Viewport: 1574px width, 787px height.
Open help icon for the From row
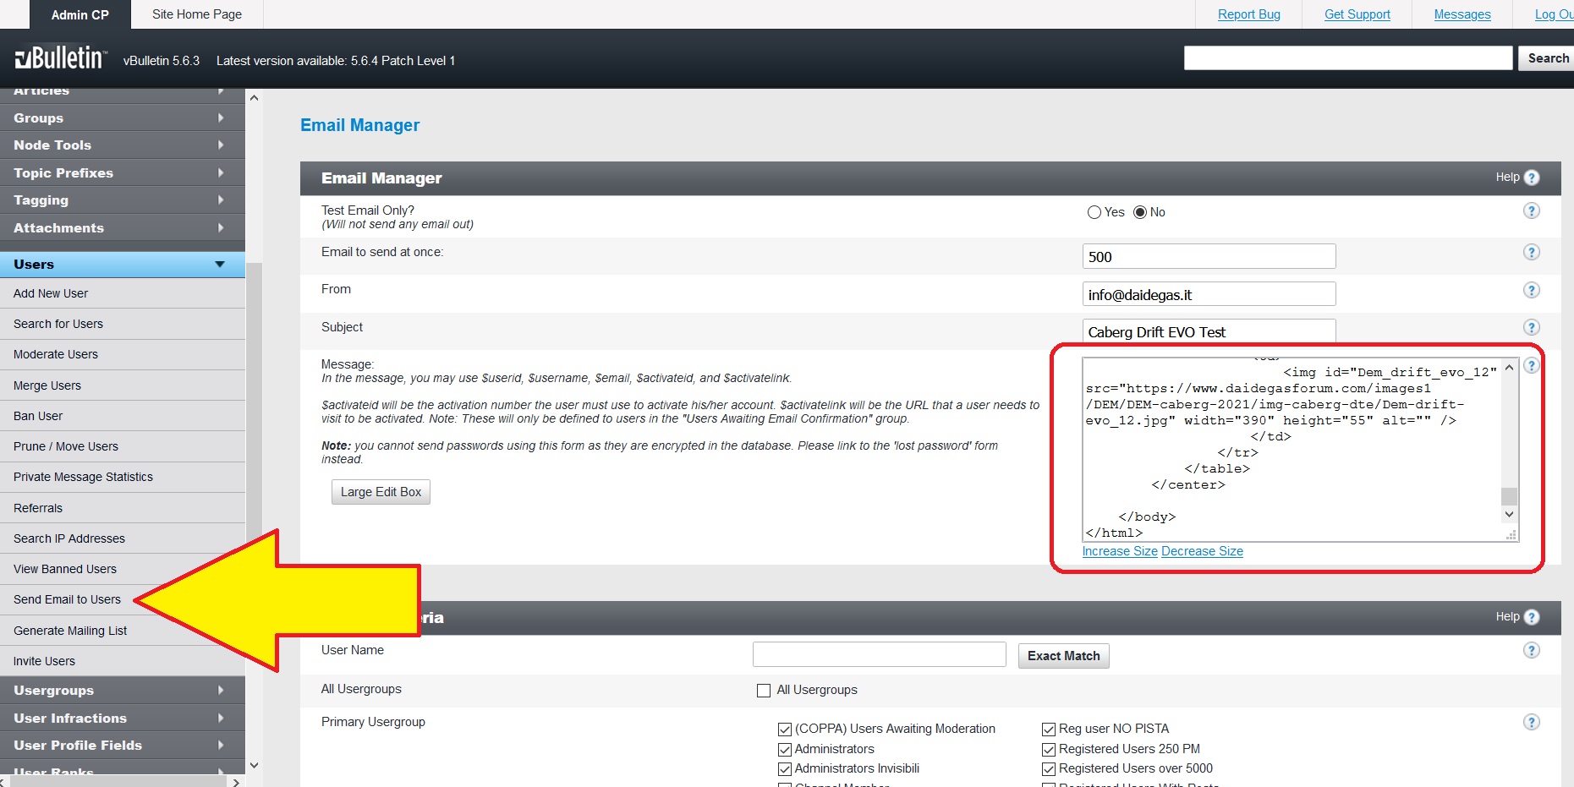[1531, 290]
